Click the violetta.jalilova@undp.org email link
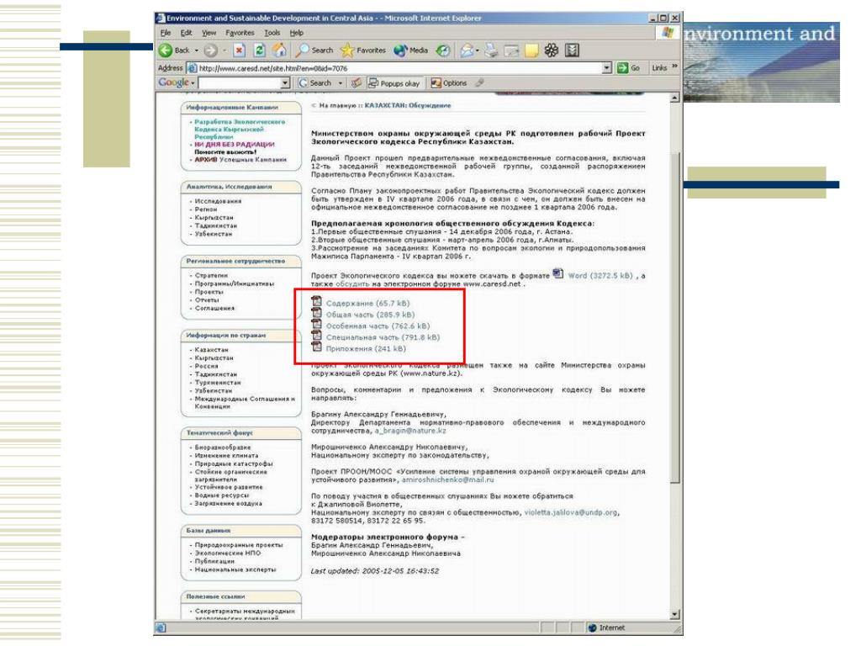861x646 pixels. (x=571, y=512)
